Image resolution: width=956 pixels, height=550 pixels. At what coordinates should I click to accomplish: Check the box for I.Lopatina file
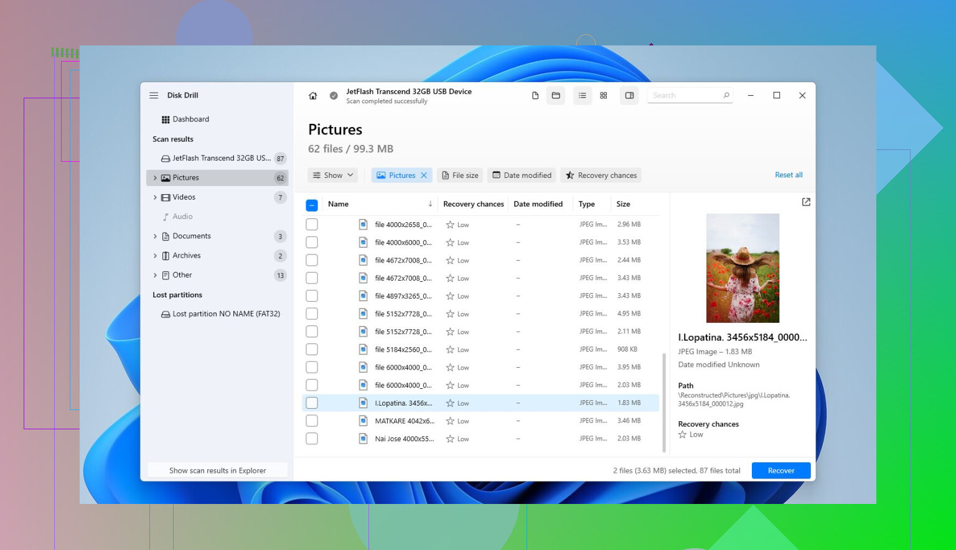point(312,403)
